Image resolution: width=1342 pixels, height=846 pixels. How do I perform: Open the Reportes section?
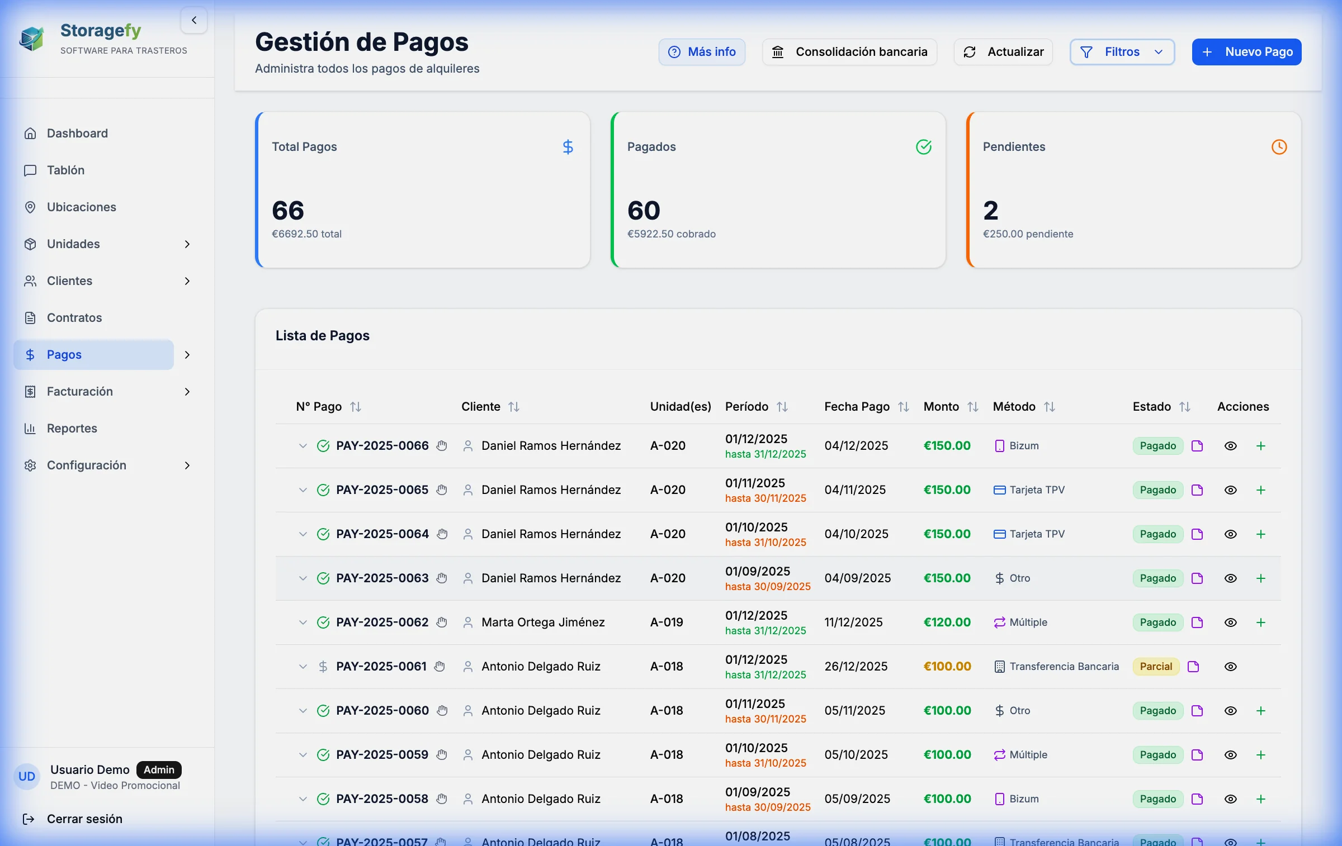[72, 428]
